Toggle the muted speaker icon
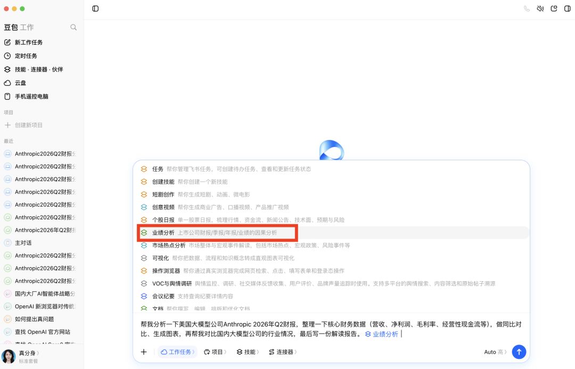This screenshot has width=575, height=369. click(x=540, y=9)
